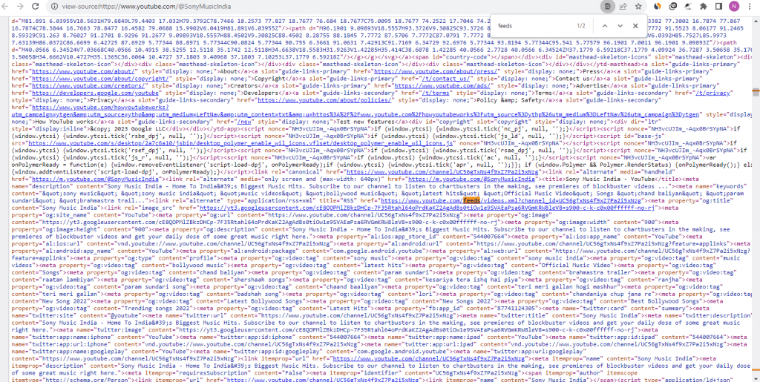Open the profile avatar labeled N
This screenshot has height=382, width=760.
tap(734, 7)
